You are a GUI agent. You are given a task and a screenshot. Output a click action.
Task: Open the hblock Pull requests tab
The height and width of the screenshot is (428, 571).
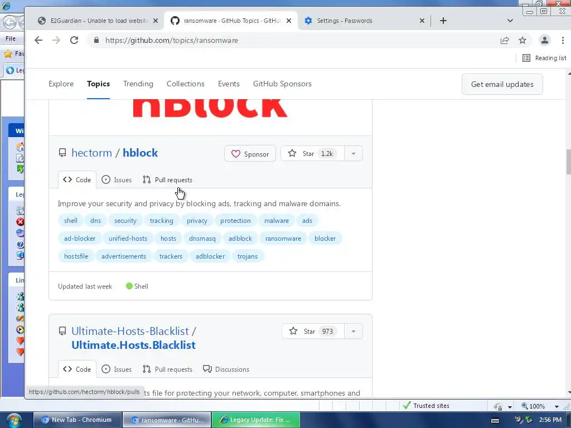click(x=167, y=180)
